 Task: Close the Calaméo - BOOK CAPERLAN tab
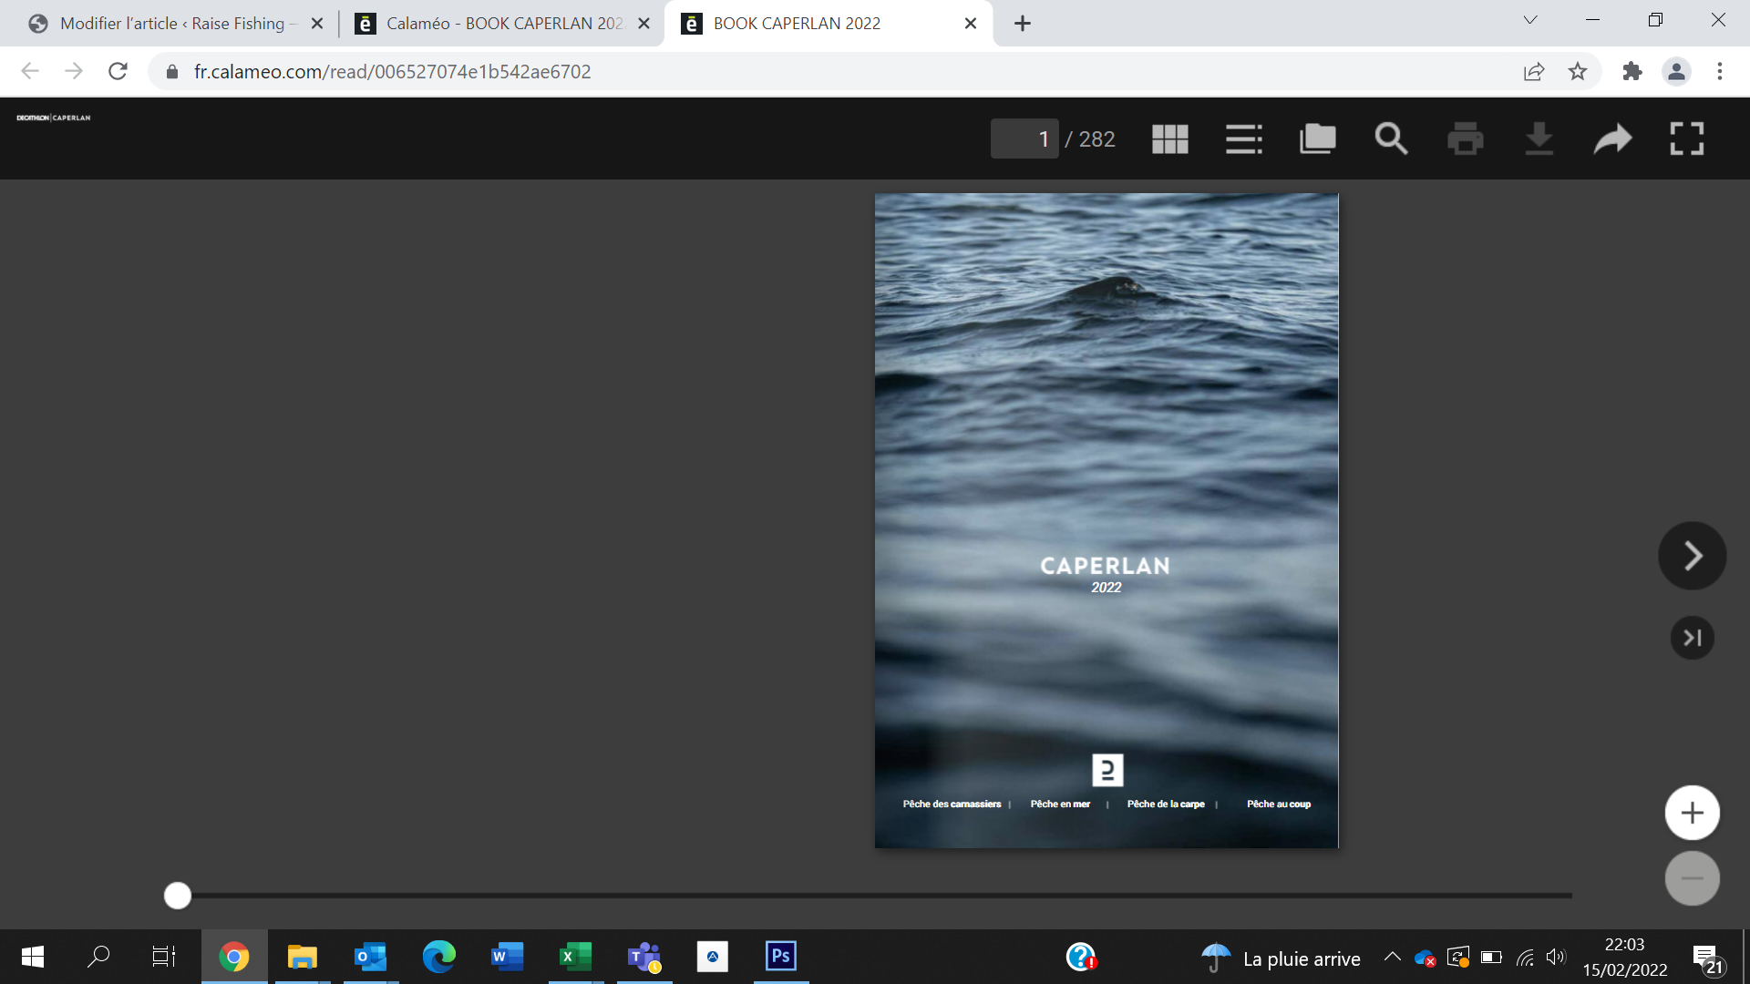coord(643,24)
